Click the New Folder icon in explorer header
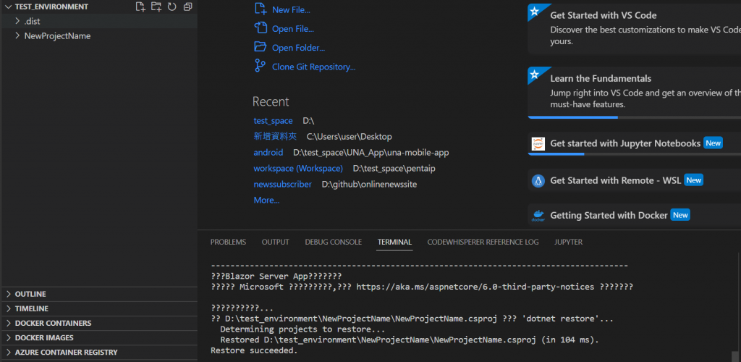 (x=156, y=7)
